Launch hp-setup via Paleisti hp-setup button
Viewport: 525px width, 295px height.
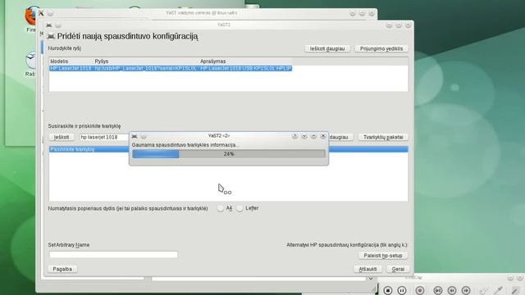click(x=383, y=256)
